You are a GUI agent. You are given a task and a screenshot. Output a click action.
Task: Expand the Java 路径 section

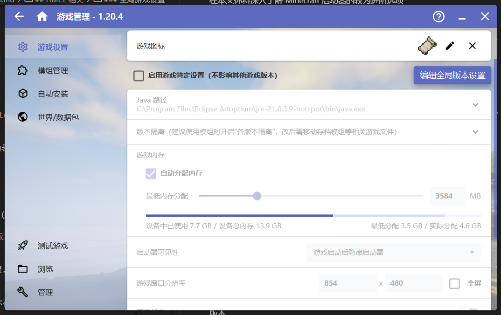coord(475,105)
